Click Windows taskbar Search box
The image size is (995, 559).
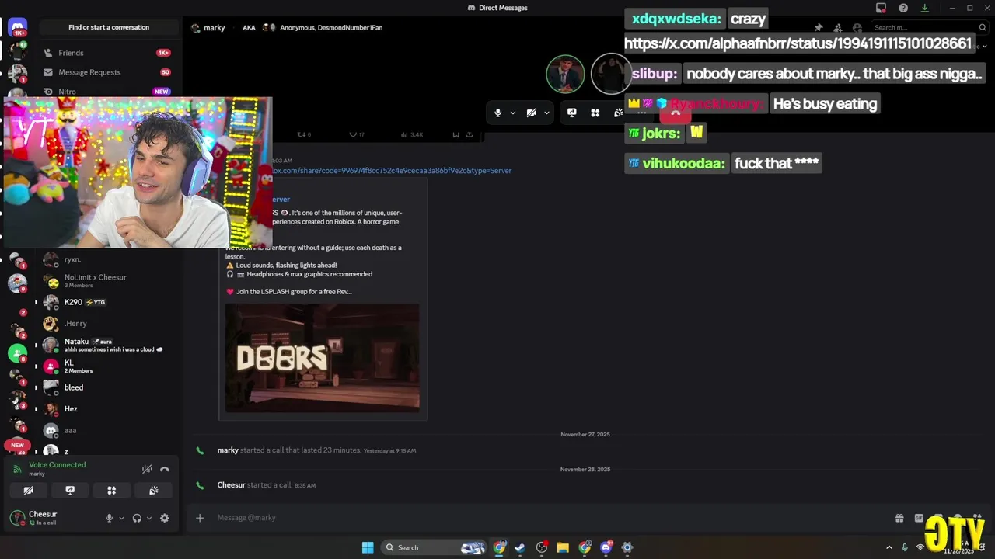435,547
